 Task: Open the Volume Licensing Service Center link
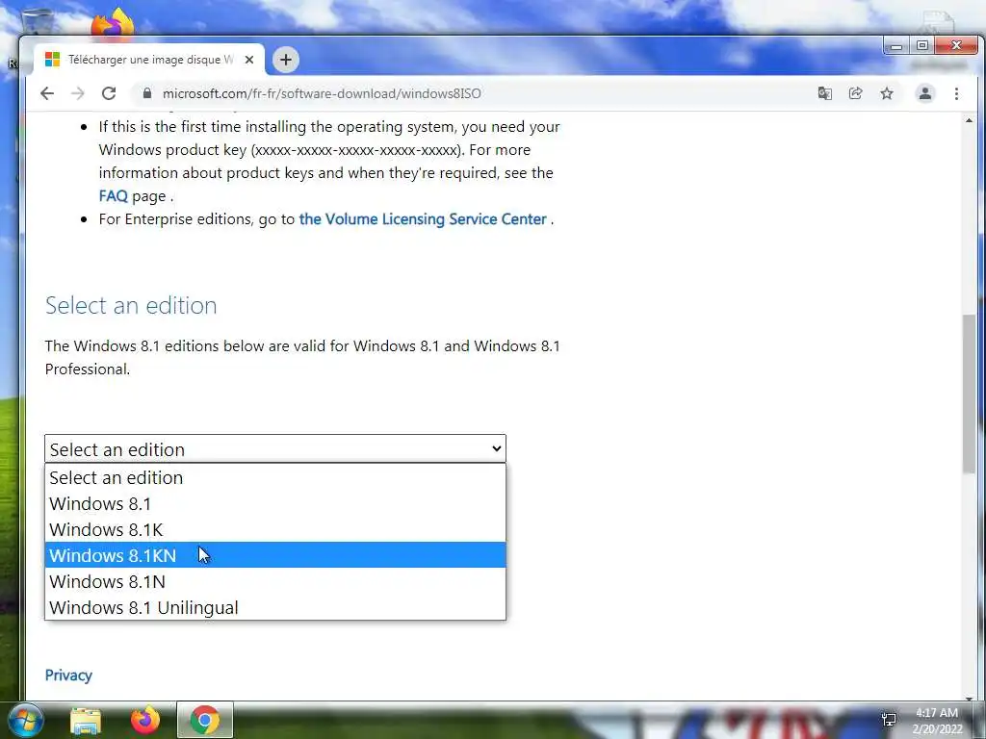(x=423, y=219)
